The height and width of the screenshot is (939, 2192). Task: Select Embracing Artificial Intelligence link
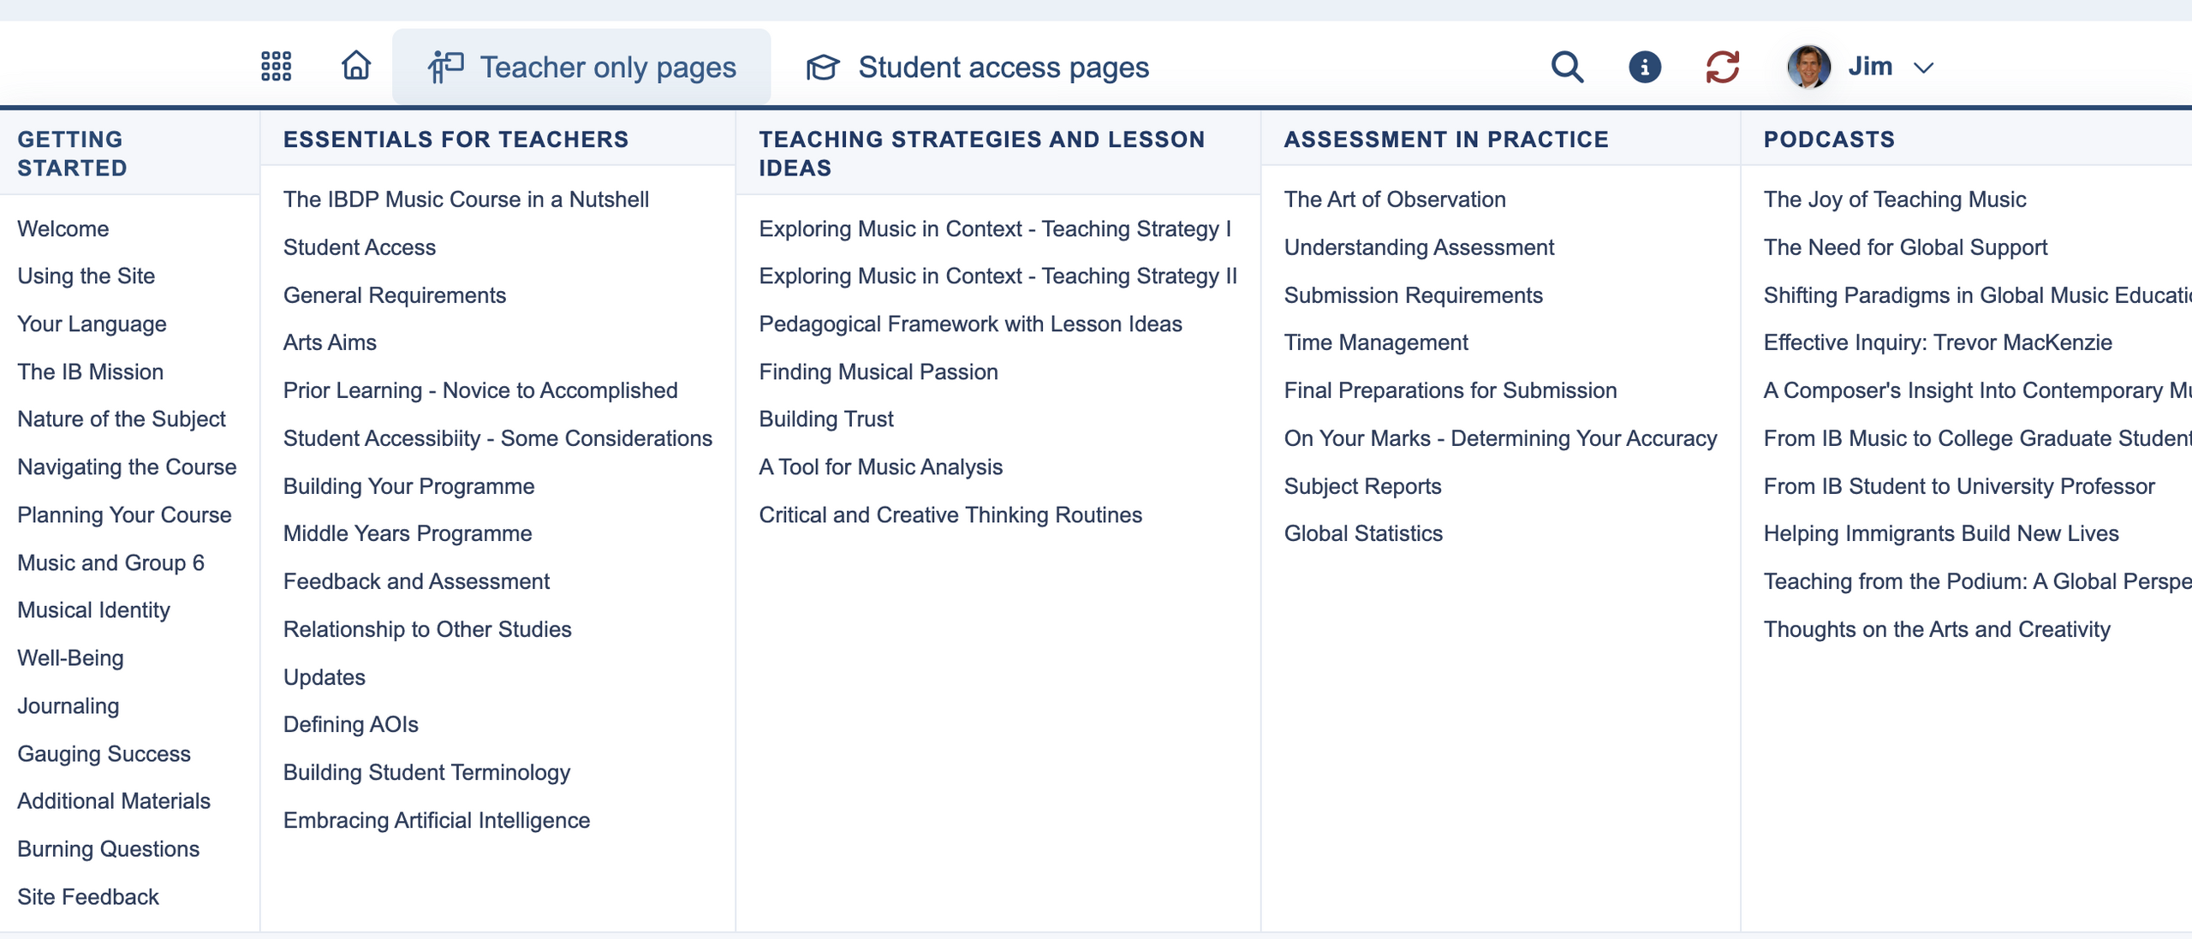pyautogui.click(x=437, y=820)
